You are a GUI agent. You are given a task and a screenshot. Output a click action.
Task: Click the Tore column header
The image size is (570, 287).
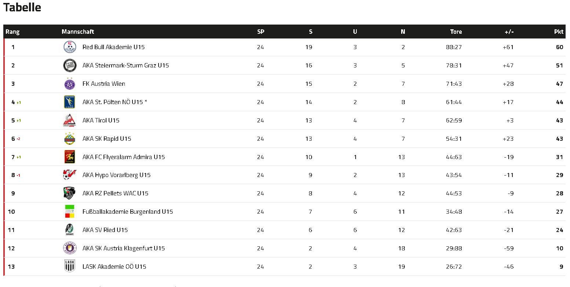456,32
